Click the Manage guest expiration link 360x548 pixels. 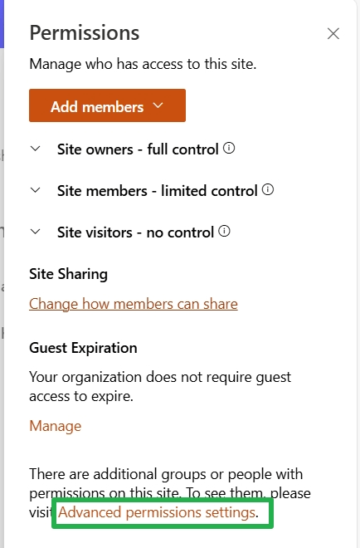pos(56,426)
